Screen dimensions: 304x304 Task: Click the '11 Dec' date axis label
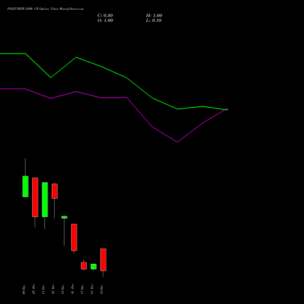tap(43, 289)
